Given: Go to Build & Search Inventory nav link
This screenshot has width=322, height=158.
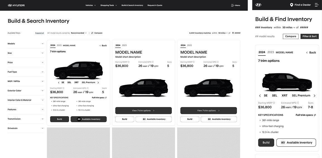Looking at the screenshot, I should pyautogui.click(x=132, y=5).
